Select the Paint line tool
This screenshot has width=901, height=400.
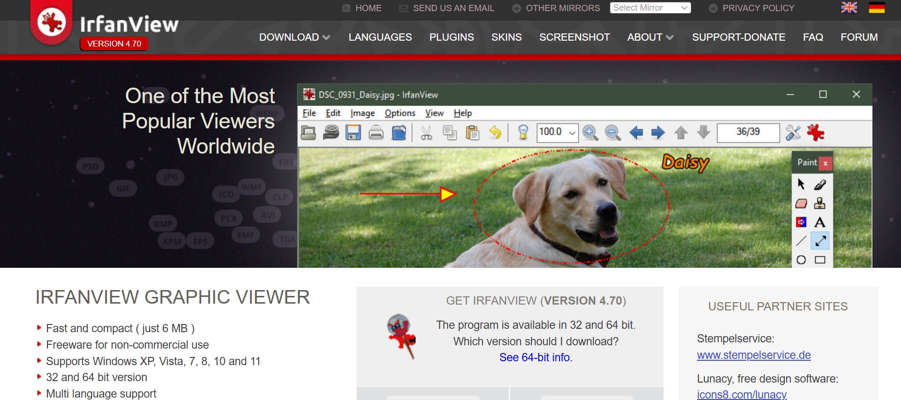801,241
